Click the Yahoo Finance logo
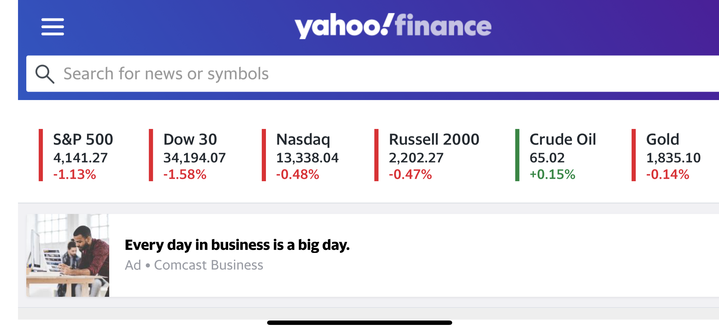This screenshot has height=332, width=719. [x=393, y=26]
